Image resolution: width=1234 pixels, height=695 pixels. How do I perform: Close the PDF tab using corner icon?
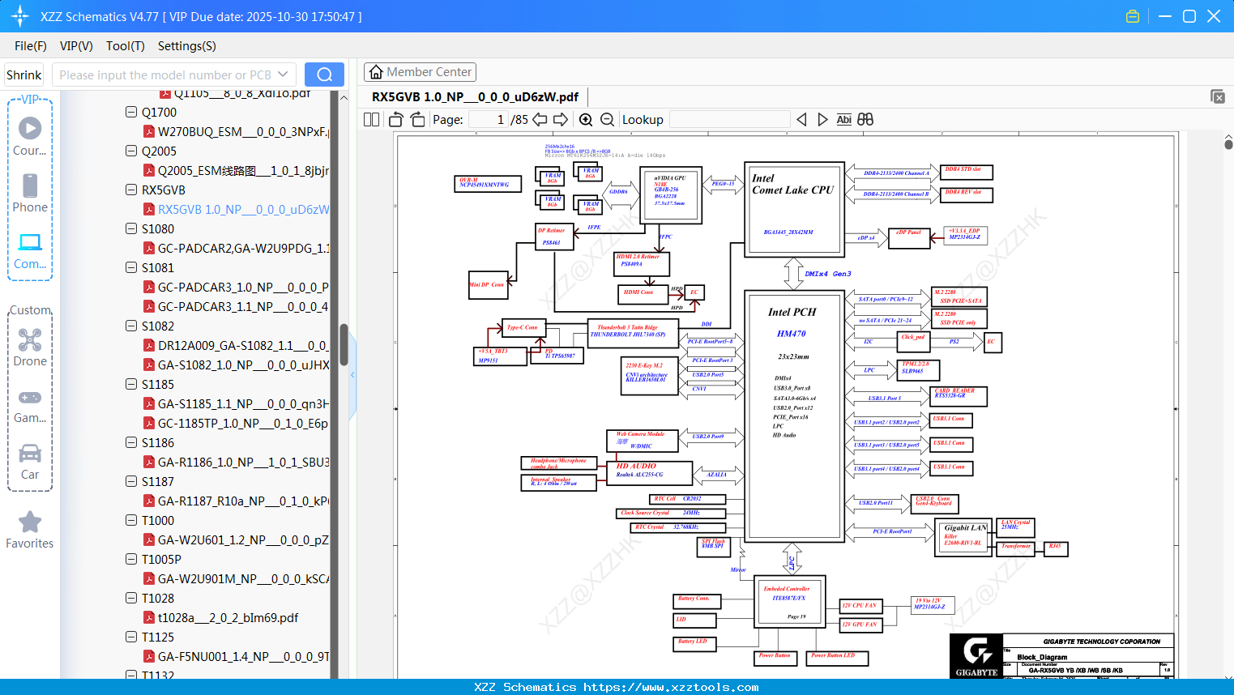(1218, 96)
